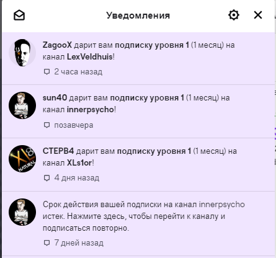Open the СТЕРВ4 username link
Screen dimensions: 276x258
58,151
